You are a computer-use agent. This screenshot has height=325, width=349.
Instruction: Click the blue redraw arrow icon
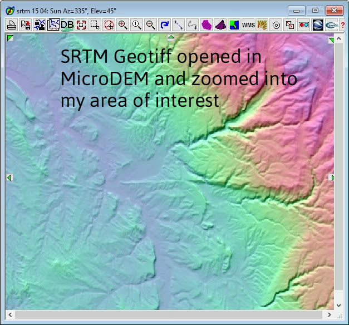[165, 25]
